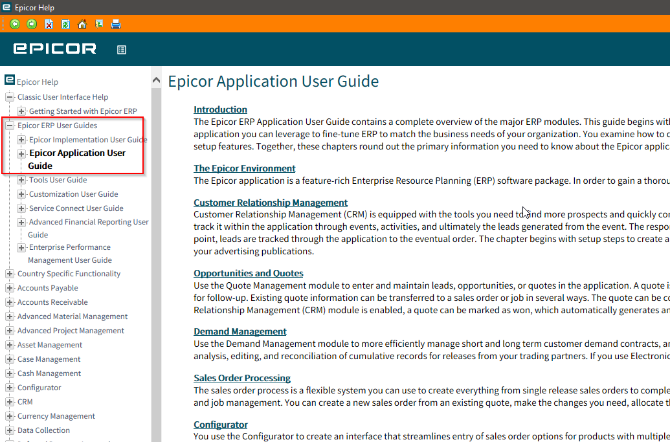Select the Epicor ERP User Guides label
The image size is (670, 442).
pyautogui.click(x=57, y=126)
